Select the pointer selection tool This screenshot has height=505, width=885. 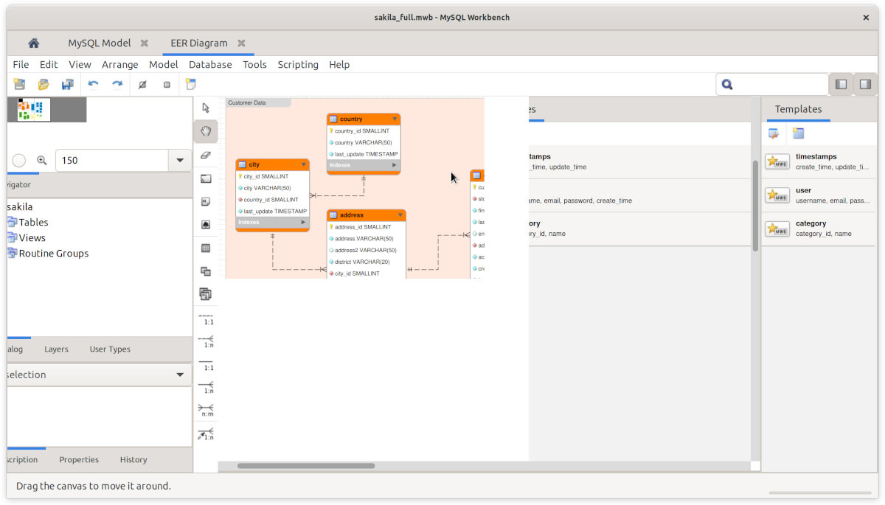pos(206,108)
